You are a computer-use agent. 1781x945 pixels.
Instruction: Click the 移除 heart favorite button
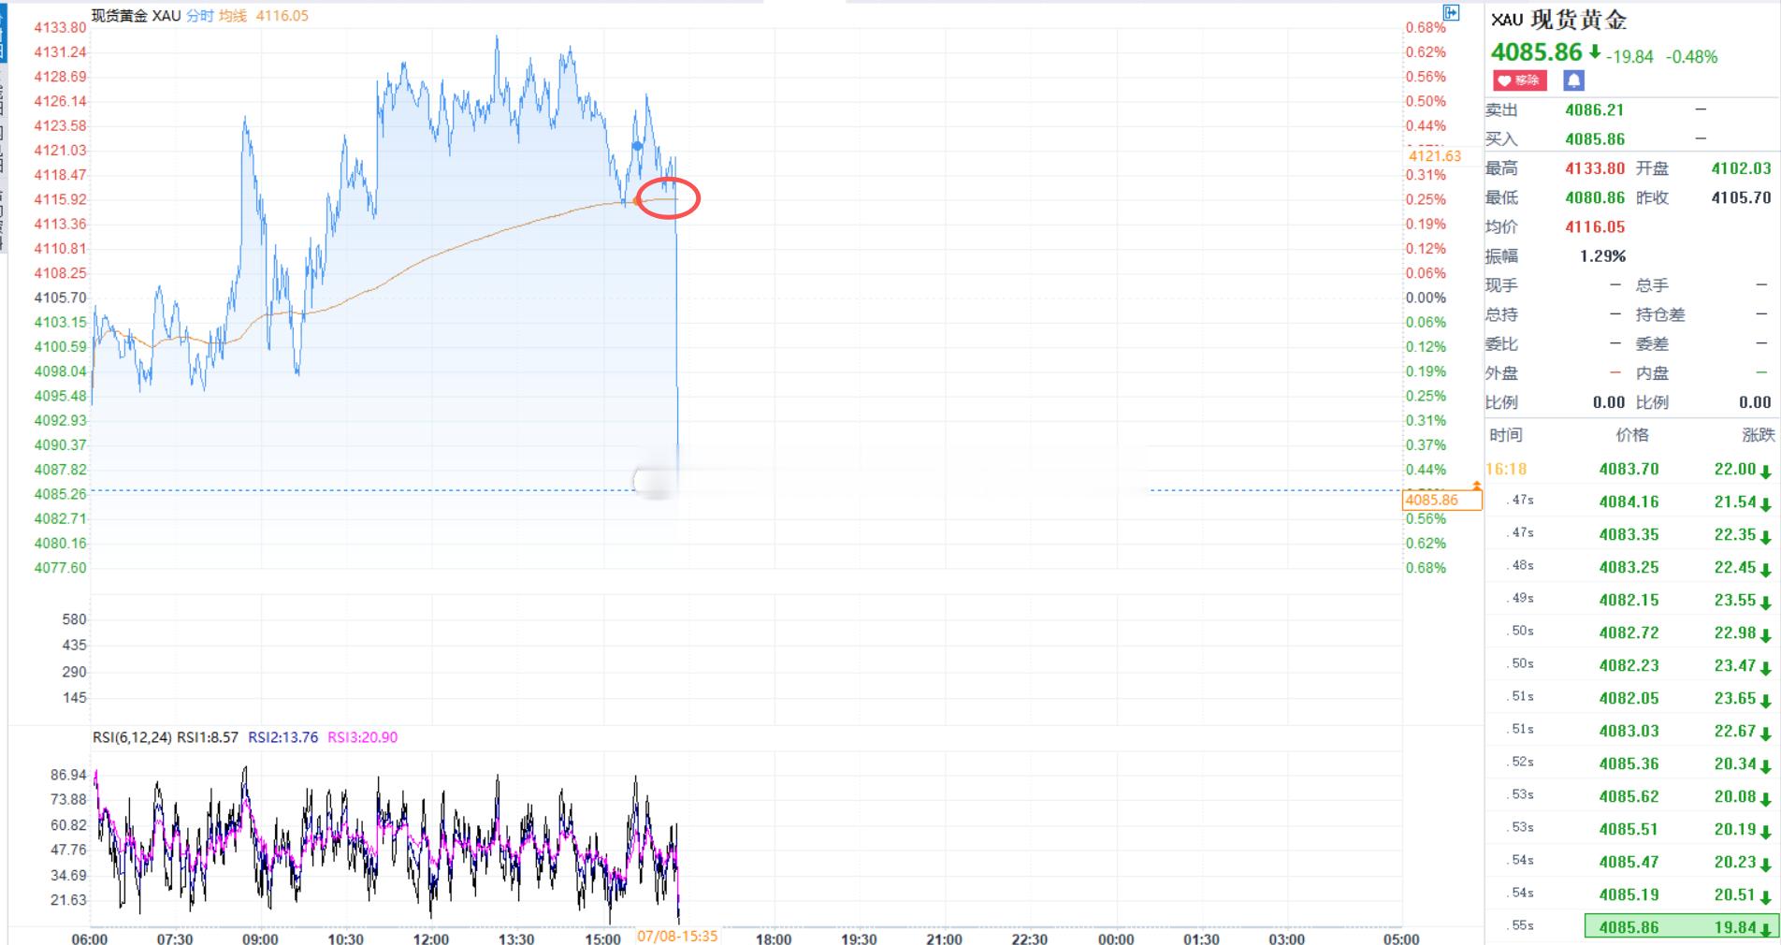[1519, 80]
